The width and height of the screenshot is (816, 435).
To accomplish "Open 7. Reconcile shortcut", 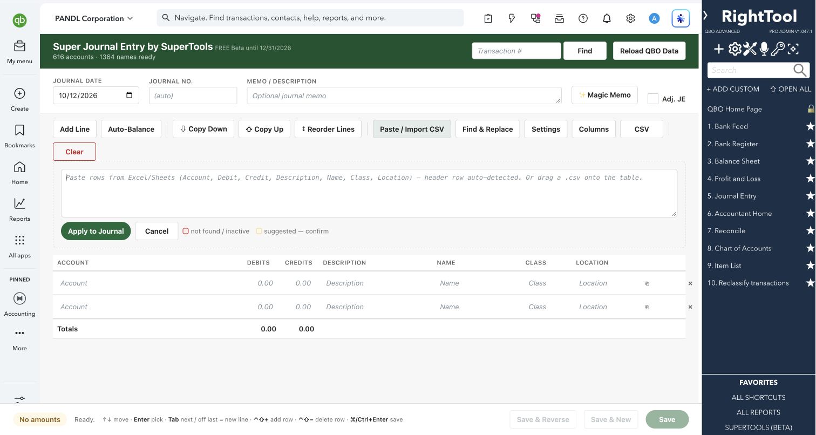I will coord(726,230).
